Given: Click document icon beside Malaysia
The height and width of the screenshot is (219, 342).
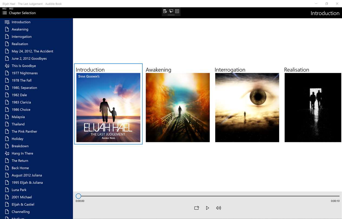Looking at the screenshot, I should (7, 117).
